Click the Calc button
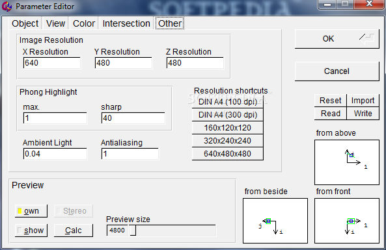The height and width of the screenshot is (250, 386). (x=74, y=231)
